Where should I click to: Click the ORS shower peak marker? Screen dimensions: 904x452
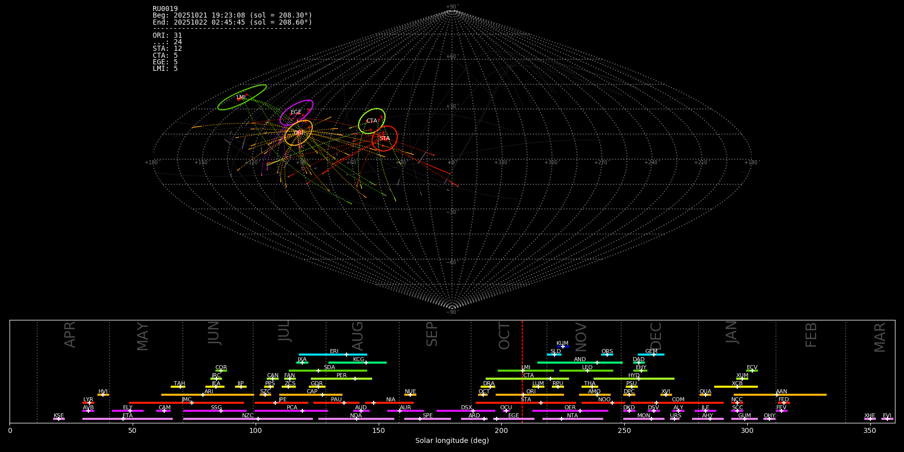(x=607, y=355)
